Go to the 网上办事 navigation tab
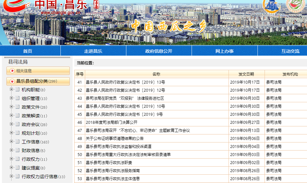307x183 pixels. coord(224,51)
